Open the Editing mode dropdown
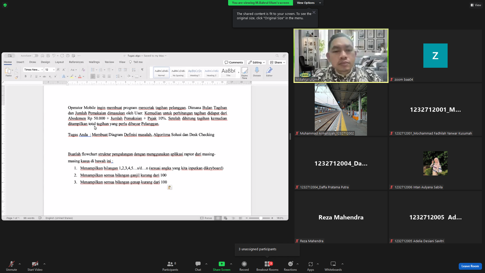This screenshot has width=485, height=273. pyautogui.click(x=256, y=62)
